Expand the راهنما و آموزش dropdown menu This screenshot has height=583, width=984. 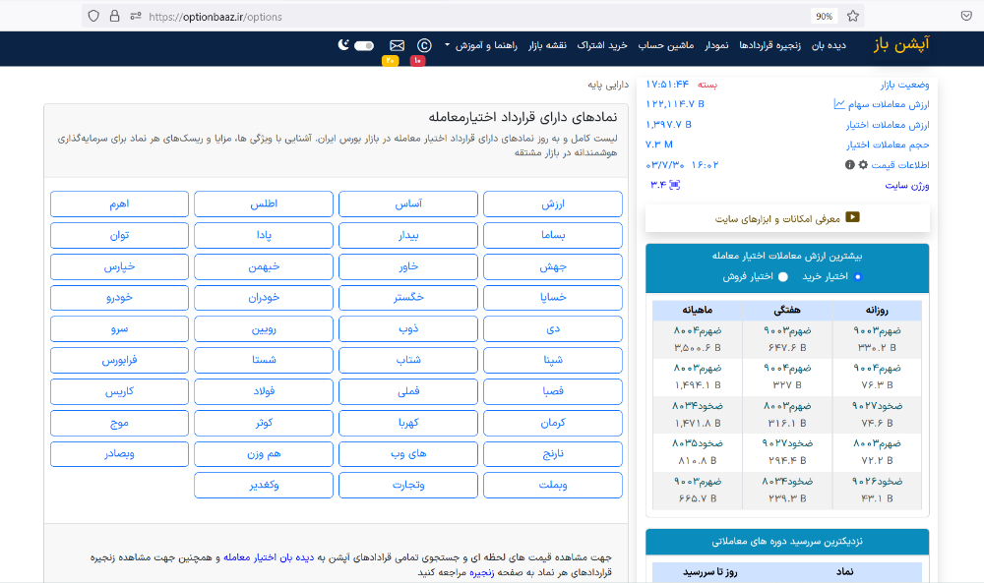(481, 45)
